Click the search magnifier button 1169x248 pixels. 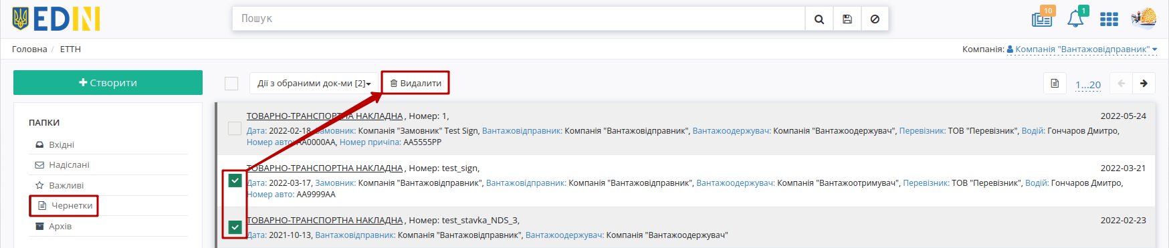(819, 19)
